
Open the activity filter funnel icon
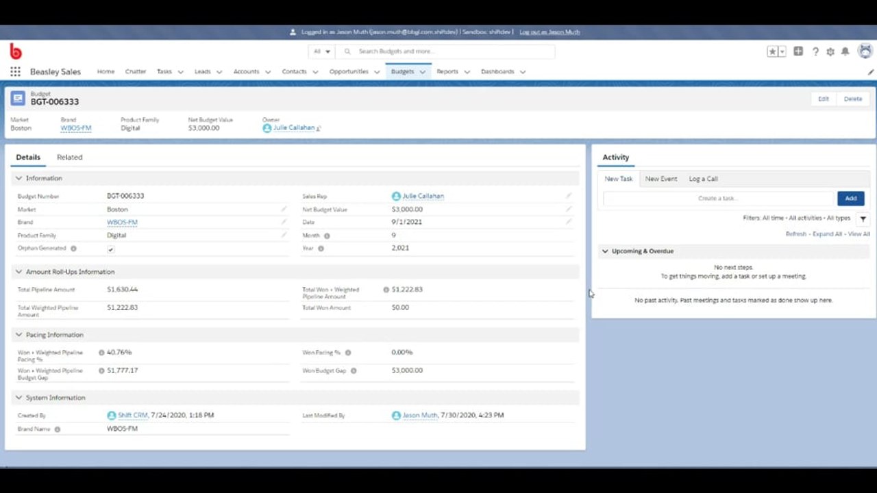coord(863,219)
